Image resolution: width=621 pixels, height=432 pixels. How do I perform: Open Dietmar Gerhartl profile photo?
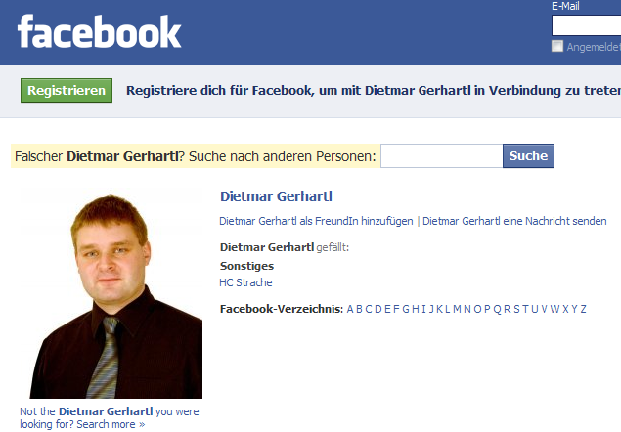pos(111,293)
